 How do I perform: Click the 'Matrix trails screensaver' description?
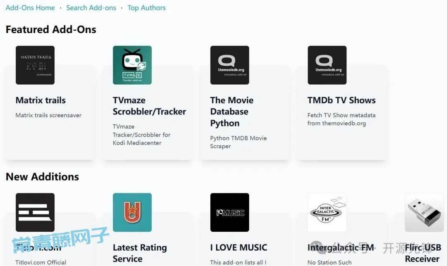pos(48,115)
